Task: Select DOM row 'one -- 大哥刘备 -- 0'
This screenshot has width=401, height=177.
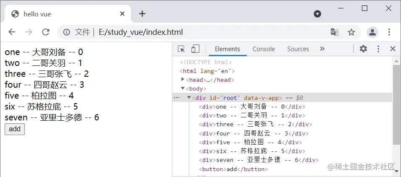Action: click(x=252, y=107)
